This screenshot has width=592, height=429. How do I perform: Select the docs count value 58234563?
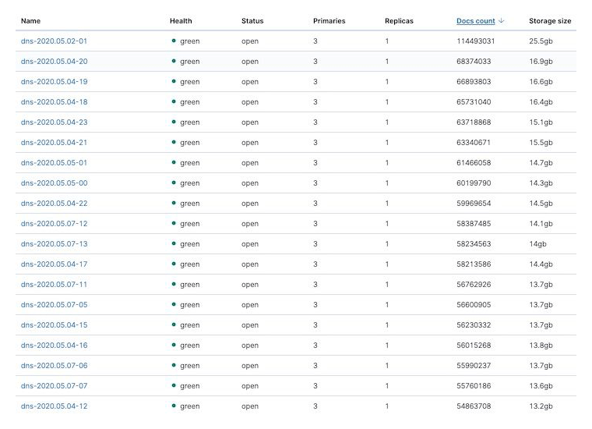[x=474, y=244]
